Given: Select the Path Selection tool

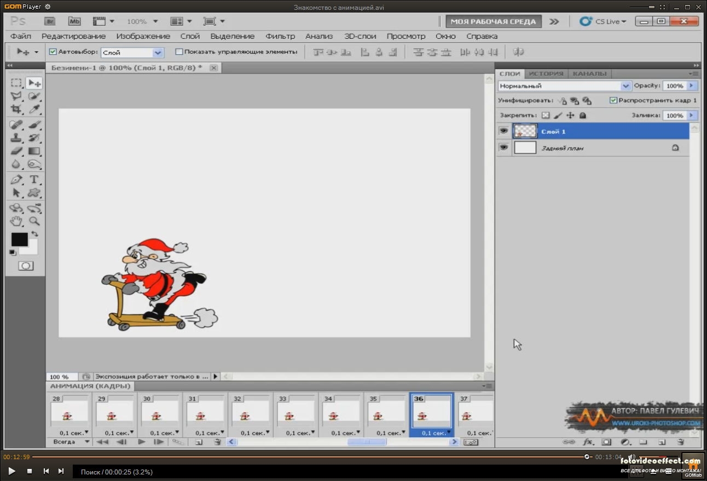Looking at the screenshot, I should (16, 193).
